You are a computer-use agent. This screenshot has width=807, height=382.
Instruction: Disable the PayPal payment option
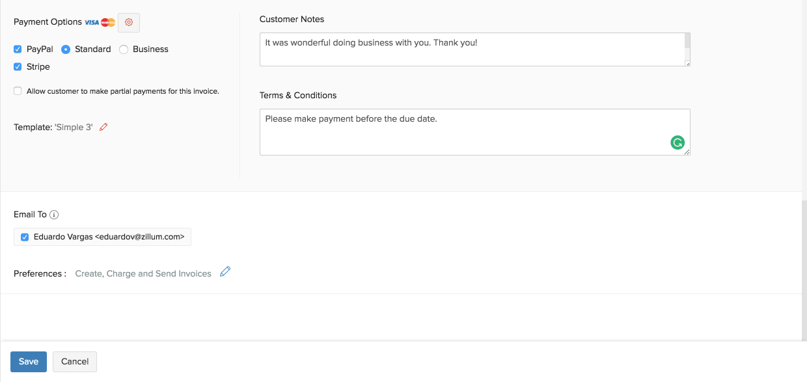(x=17, y=49)
